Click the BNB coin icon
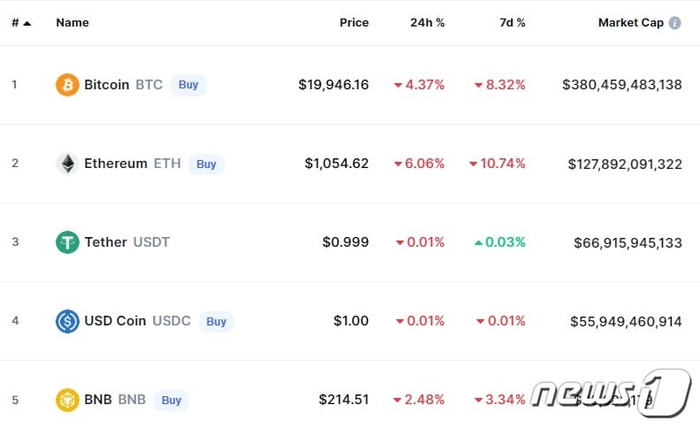This screenshot has width=700, height=428. tap(67, 400)
